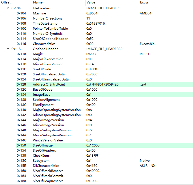Image resolution: width=193 pixels, height=185 pixels.
Task: Click the Extra column header
Action: [x=144, y=2]
